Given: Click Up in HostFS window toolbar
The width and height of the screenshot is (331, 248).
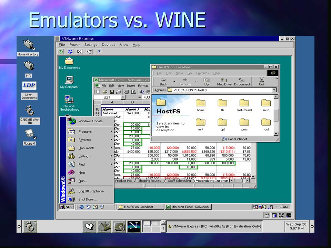Looking at the screenshot, I should tap(207, 82).
